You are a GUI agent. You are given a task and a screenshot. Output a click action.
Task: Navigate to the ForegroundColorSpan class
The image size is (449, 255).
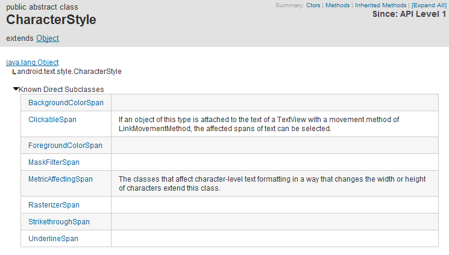[65, 146]
